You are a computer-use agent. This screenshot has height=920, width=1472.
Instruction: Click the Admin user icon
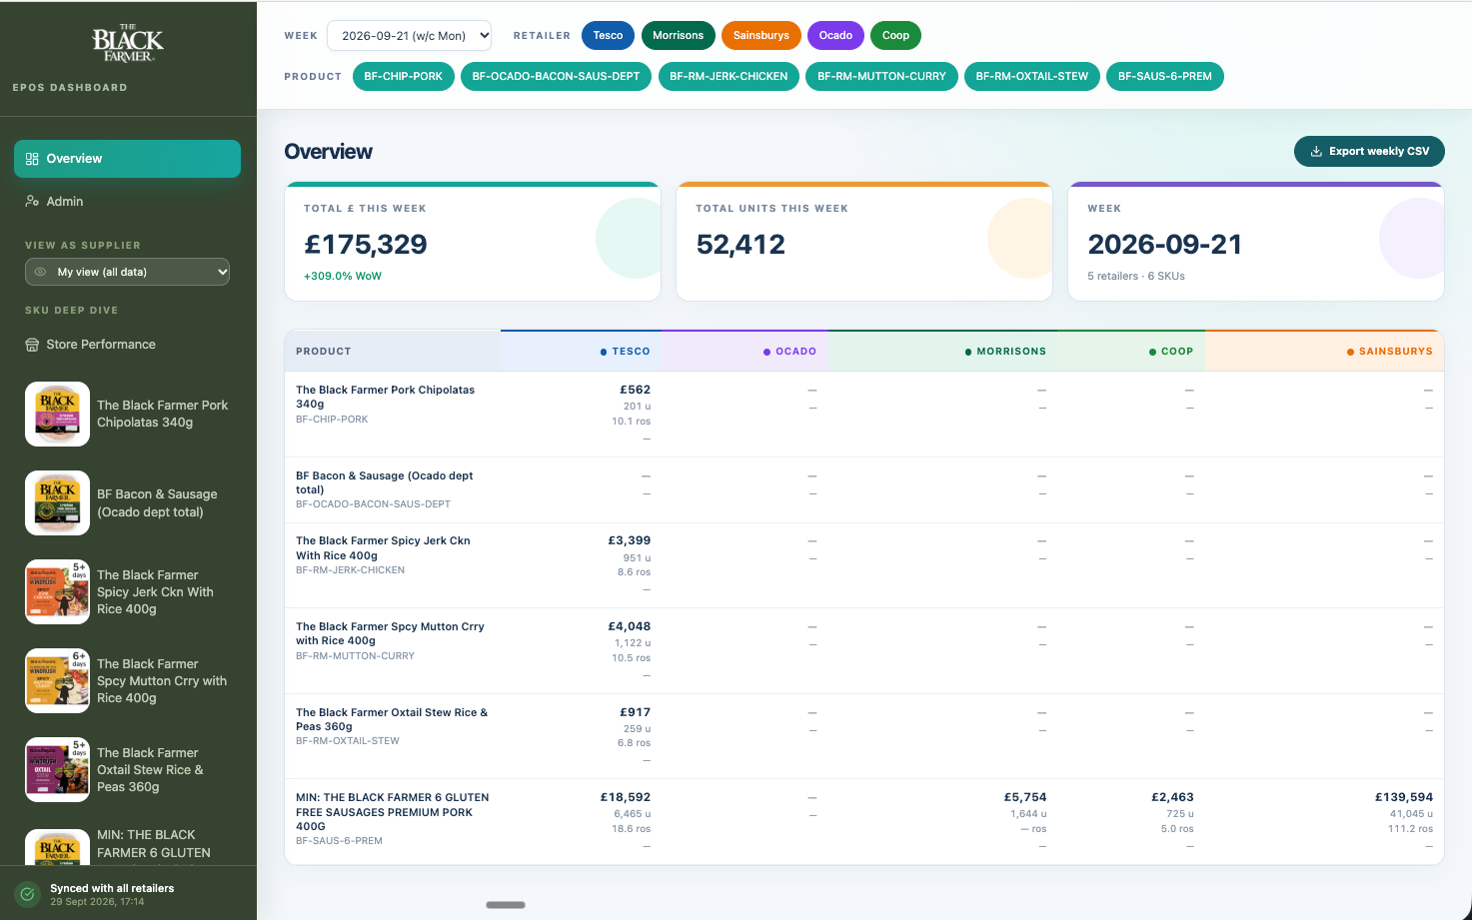[32, 201]
